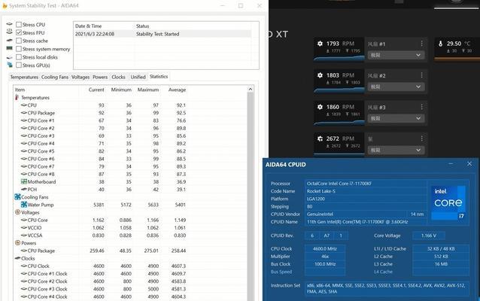
Task: Click the Voltages group icon
Action: click(17, 212)
